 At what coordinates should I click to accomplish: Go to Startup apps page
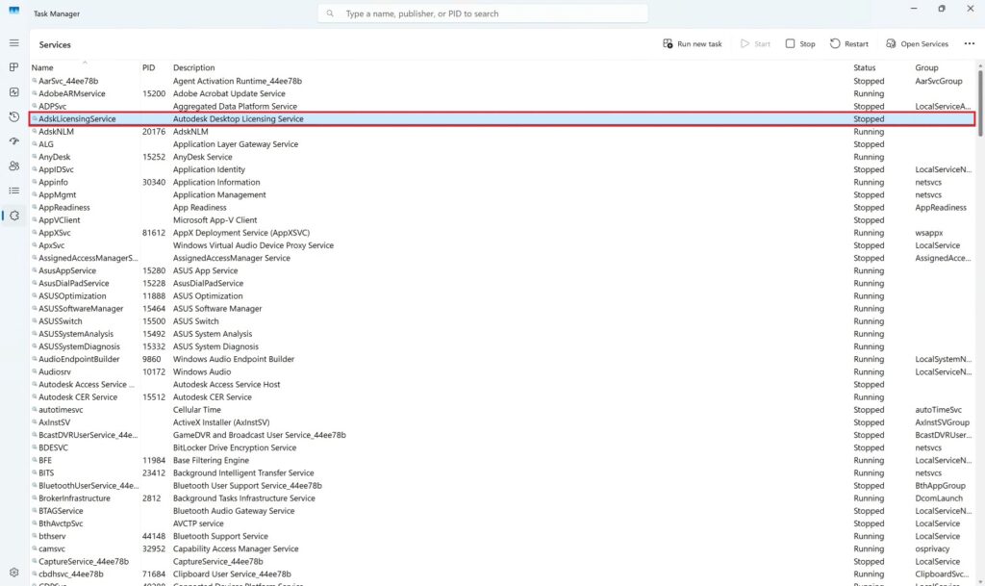tap(13, 141)
